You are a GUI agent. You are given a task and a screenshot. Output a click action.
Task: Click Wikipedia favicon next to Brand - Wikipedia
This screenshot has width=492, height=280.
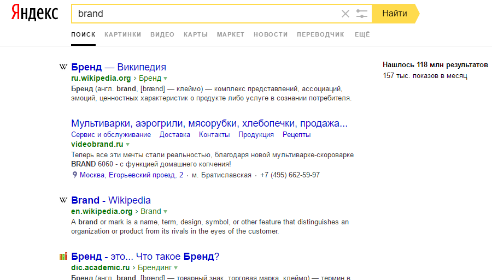(63, 200)
